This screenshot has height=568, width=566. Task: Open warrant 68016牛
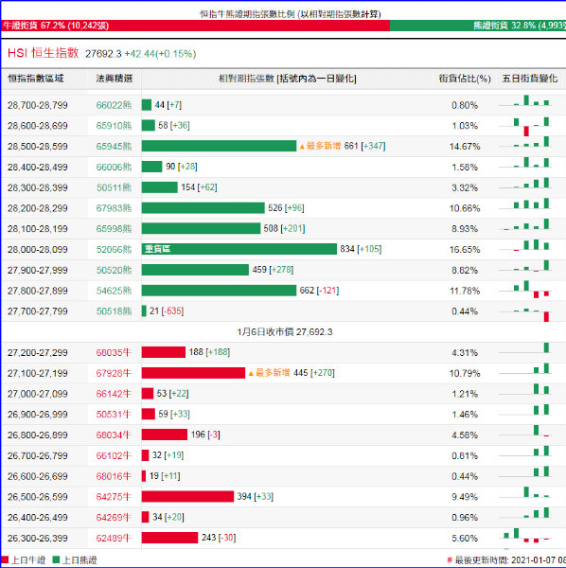113,476
